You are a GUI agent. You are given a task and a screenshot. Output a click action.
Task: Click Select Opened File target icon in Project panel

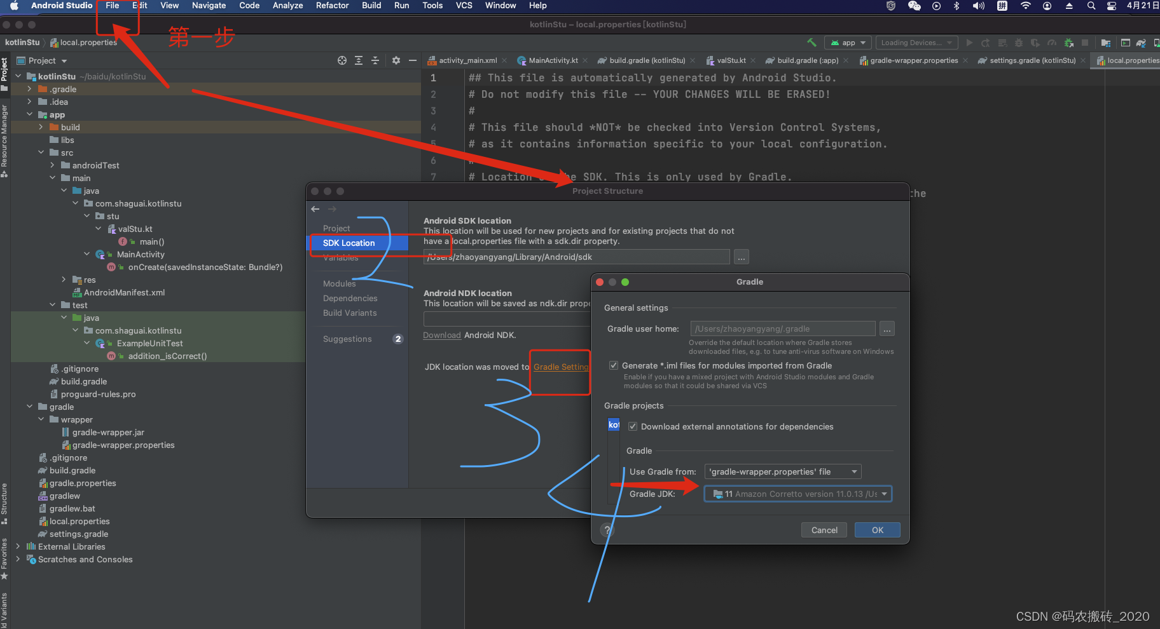342,60
